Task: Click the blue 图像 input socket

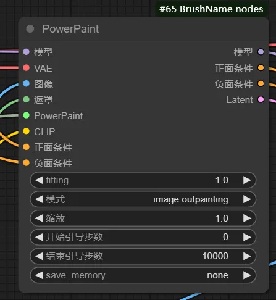Action: [x=26, y=83]
